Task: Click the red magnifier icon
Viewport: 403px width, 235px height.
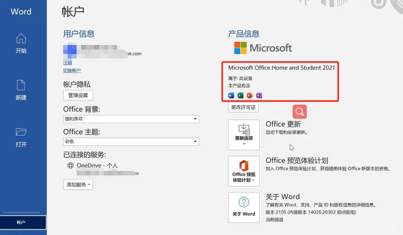Action: click(299, 112)
